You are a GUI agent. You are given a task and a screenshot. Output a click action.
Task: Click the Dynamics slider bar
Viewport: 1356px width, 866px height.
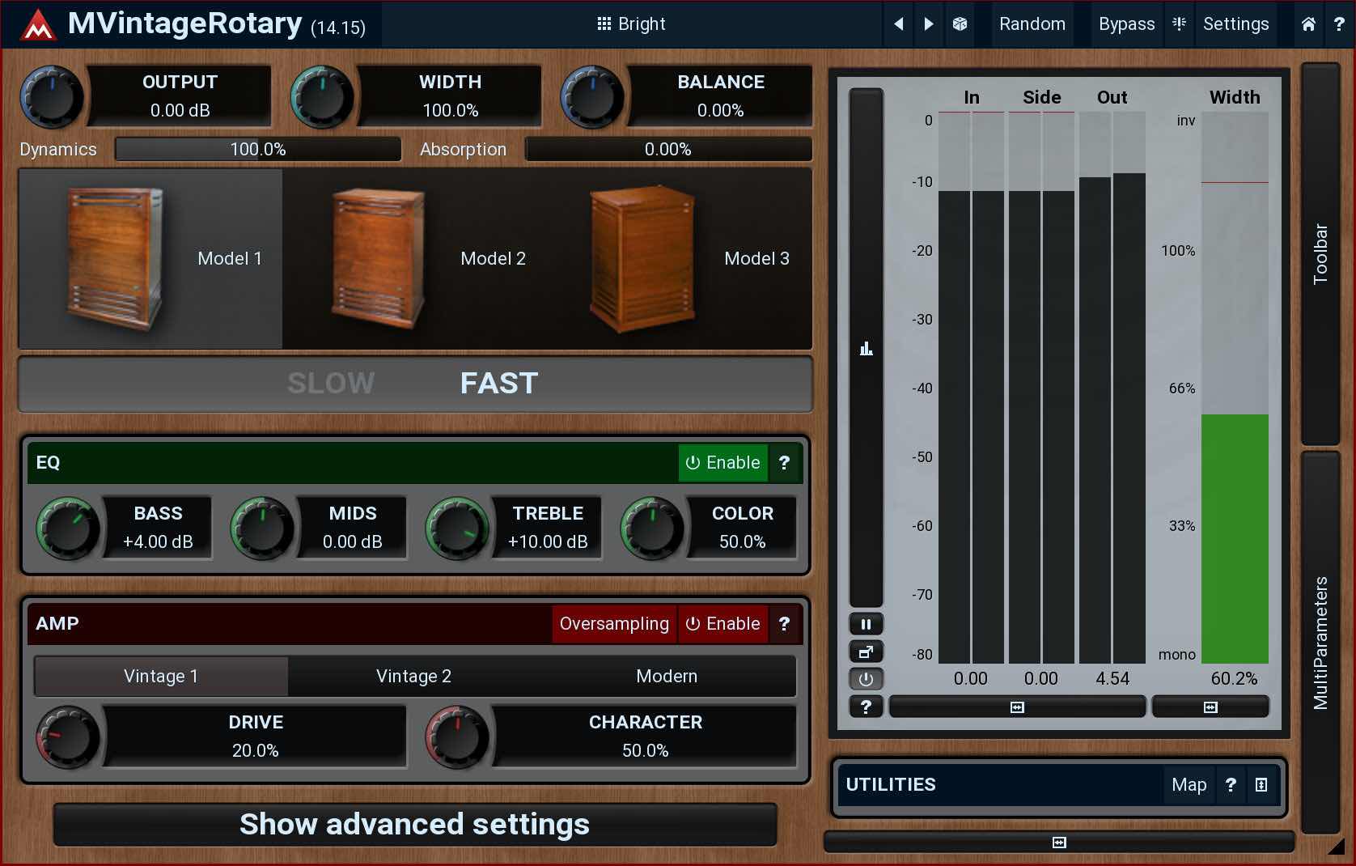tap(258, 150)
